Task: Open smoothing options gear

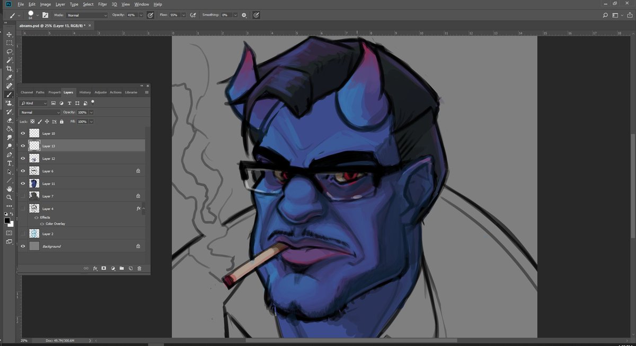Action: click(x=244, y=15)
